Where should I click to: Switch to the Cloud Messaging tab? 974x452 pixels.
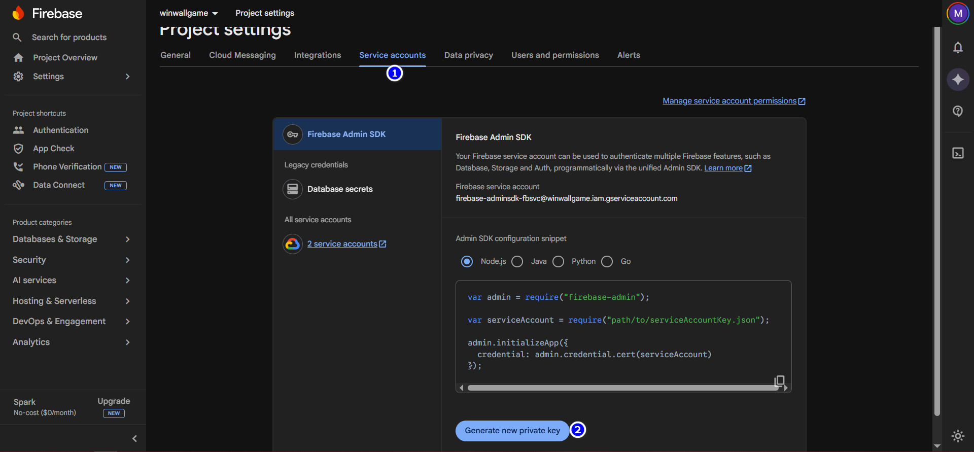coord(242,55)
